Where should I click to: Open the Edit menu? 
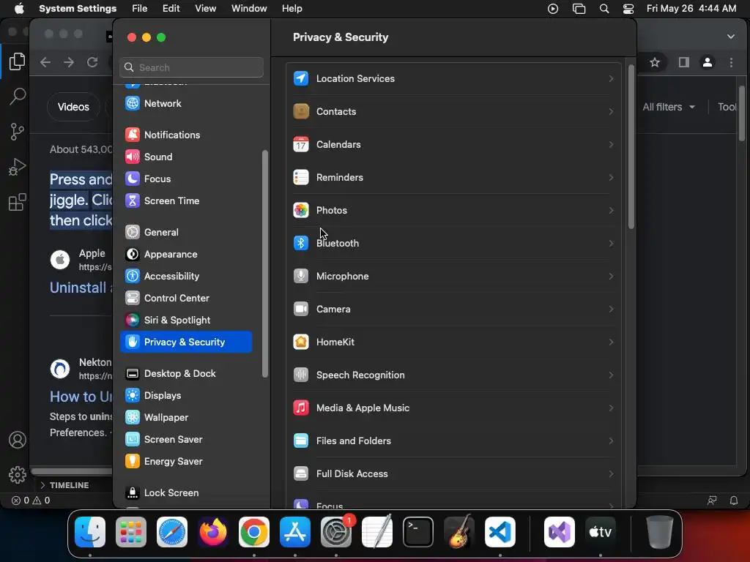pyautogui.click(x=171, y=9)
